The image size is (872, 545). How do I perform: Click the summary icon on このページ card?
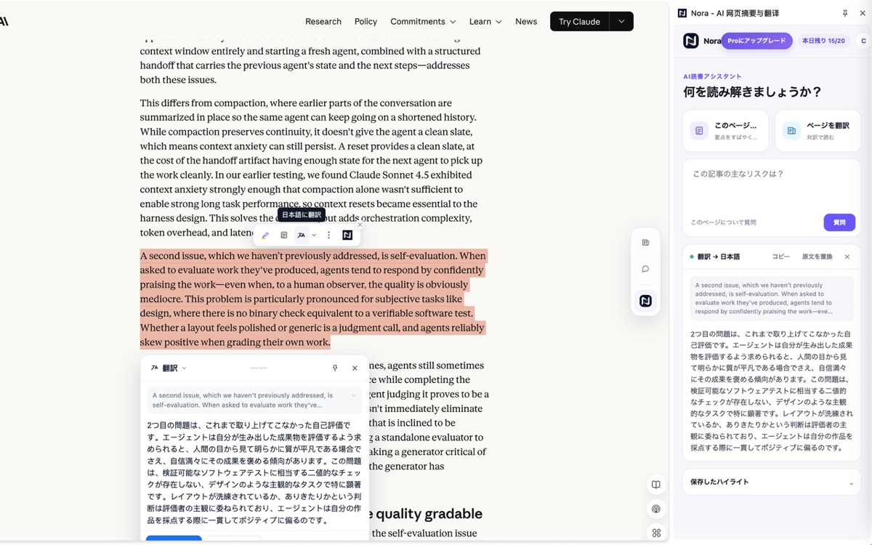(x=699, y=131)
